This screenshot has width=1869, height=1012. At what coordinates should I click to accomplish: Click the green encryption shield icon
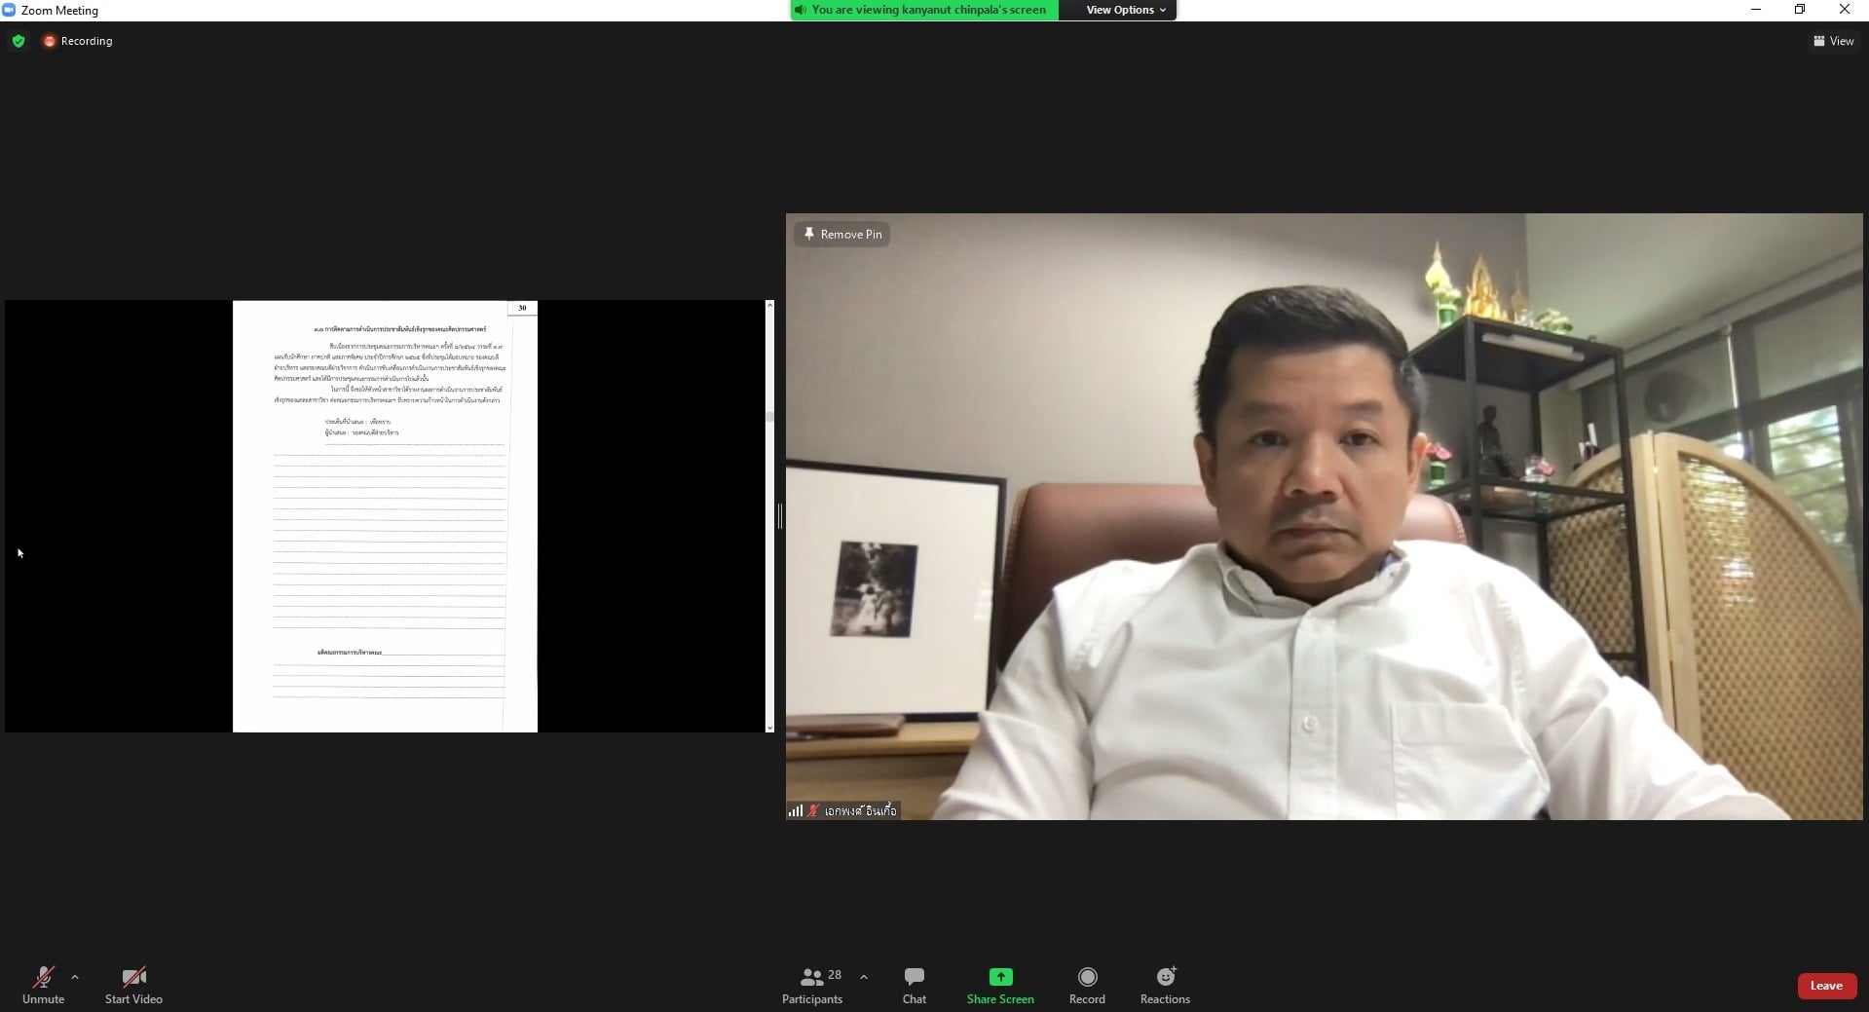pos(19,41)
